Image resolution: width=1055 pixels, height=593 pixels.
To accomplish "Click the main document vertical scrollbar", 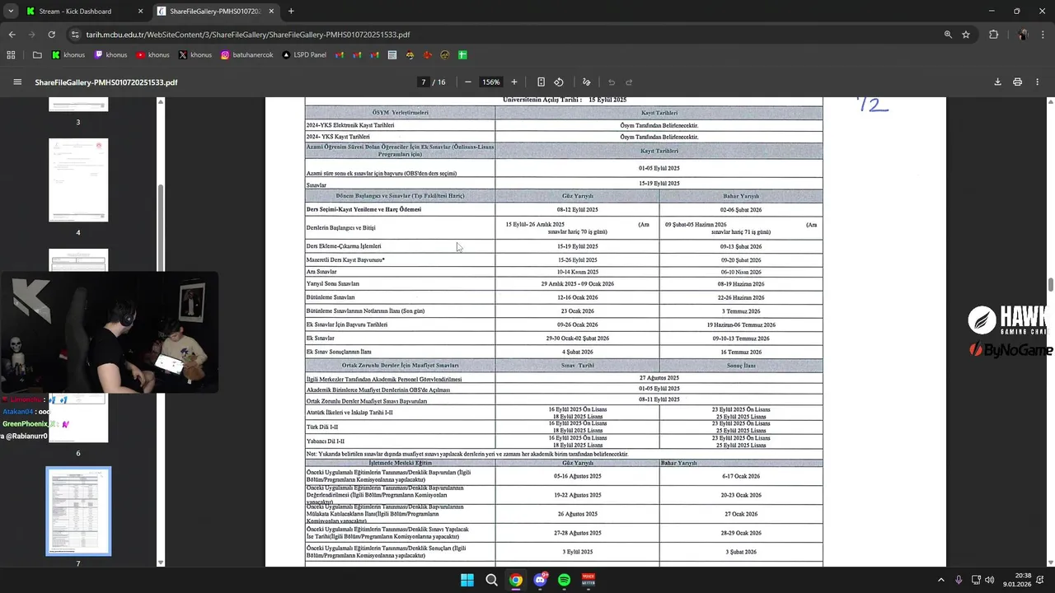I will [1050, 284].
